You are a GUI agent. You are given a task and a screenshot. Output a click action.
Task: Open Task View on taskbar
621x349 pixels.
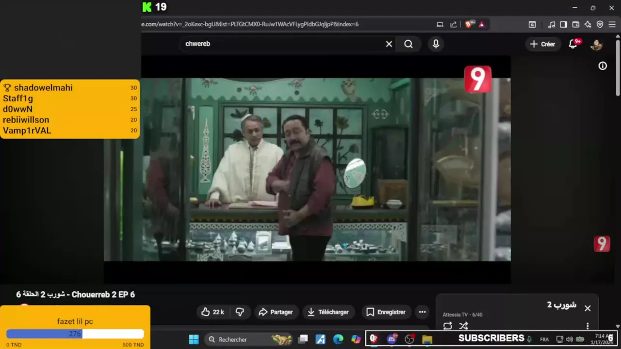click(303, 339)
